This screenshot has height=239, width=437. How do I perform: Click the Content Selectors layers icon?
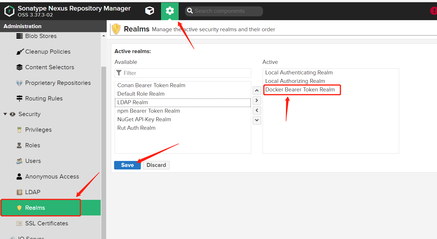pos(19,67)
